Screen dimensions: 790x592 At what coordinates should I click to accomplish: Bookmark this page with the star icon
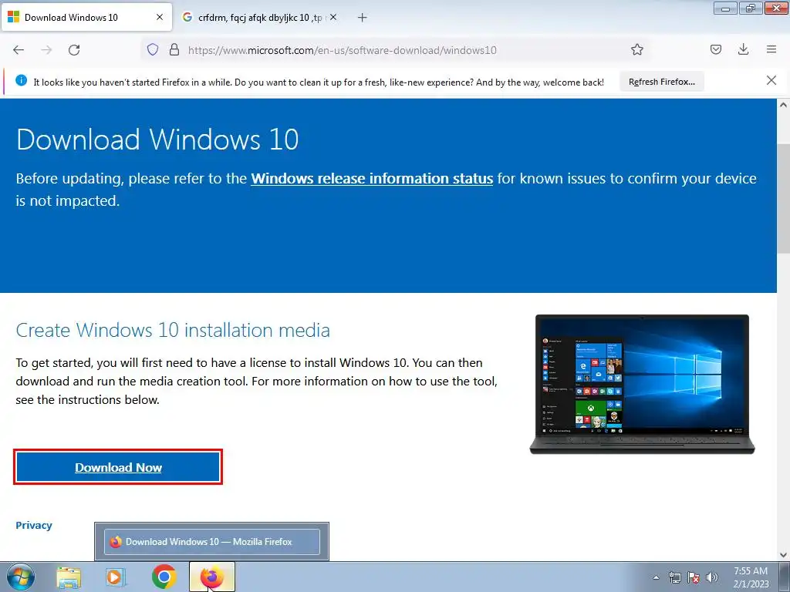pyautogui.click(x=636, y=49)
